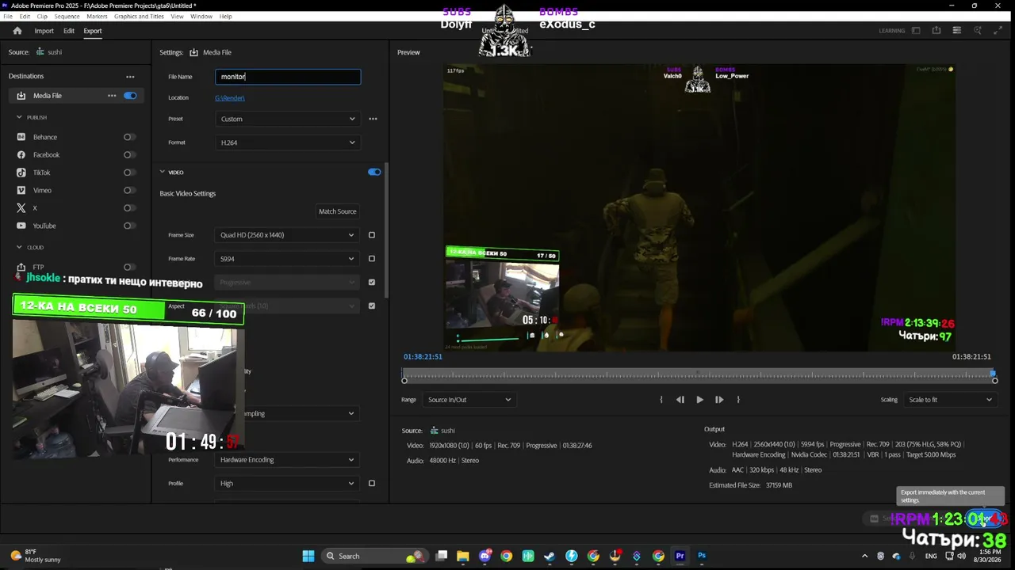Switch to the Import tab
Image resolution: width=1015 pixels, height=570 pixels.
44,31
